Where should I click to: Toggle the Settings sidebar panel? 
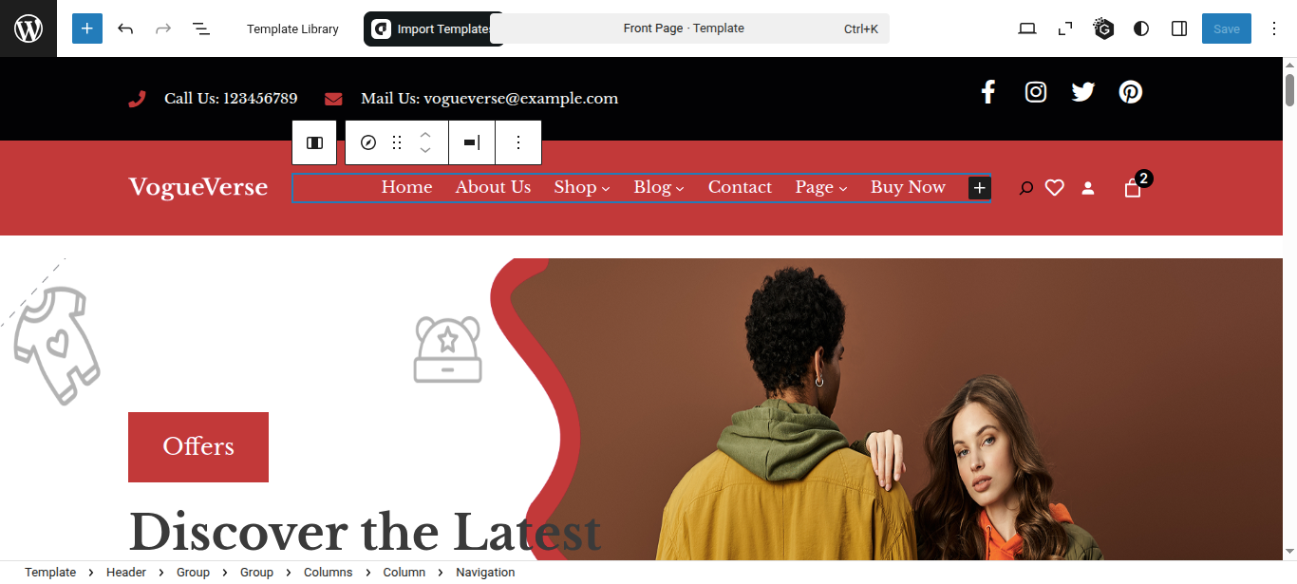click(1179, 28)
